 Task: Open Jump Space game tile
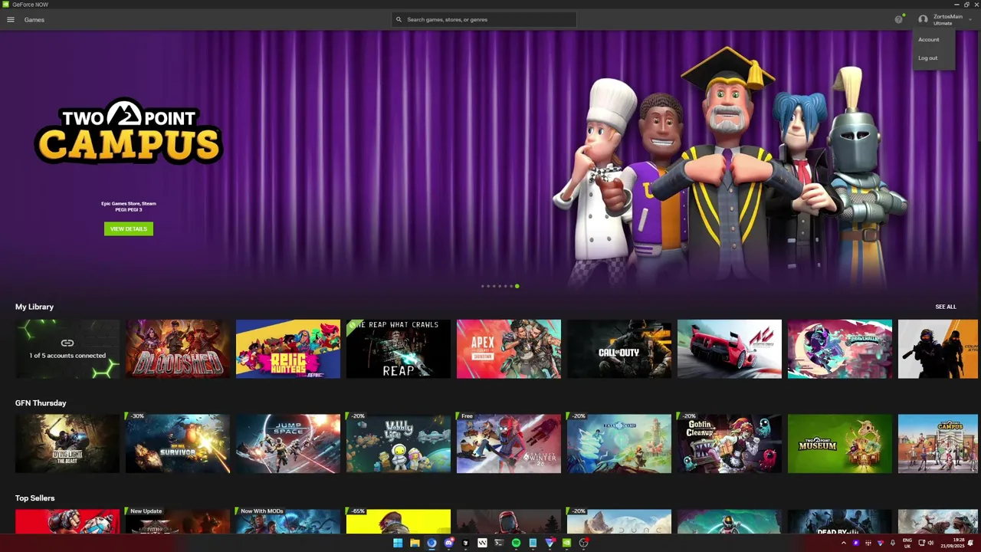point(288,444)
